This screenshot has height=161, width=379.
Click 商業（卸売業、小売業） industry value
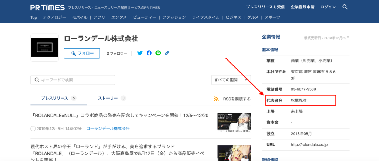point(313,61)
